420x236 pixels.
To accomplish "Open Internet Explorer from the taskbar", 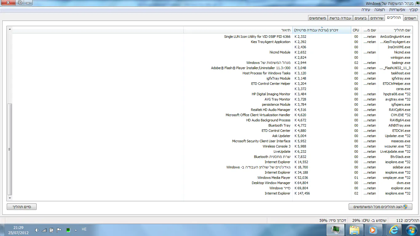I will (393, 230).
